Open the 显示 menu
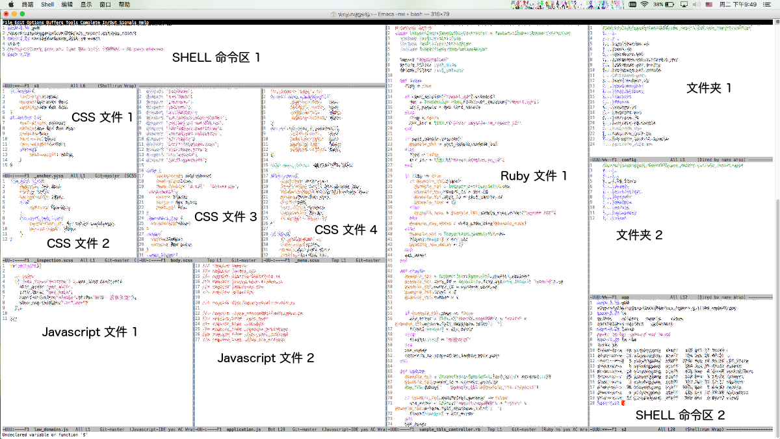 tap(86, 4)
